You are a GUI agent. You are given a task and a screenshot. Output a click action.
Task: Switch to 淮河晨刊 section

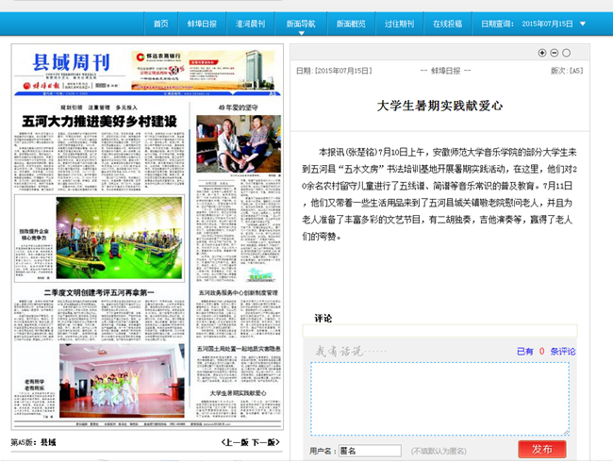tap(250, 24)
